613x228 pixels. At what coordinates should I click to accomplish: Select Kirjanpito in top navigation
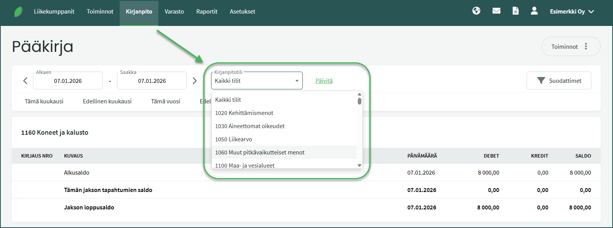coord(139,12)
